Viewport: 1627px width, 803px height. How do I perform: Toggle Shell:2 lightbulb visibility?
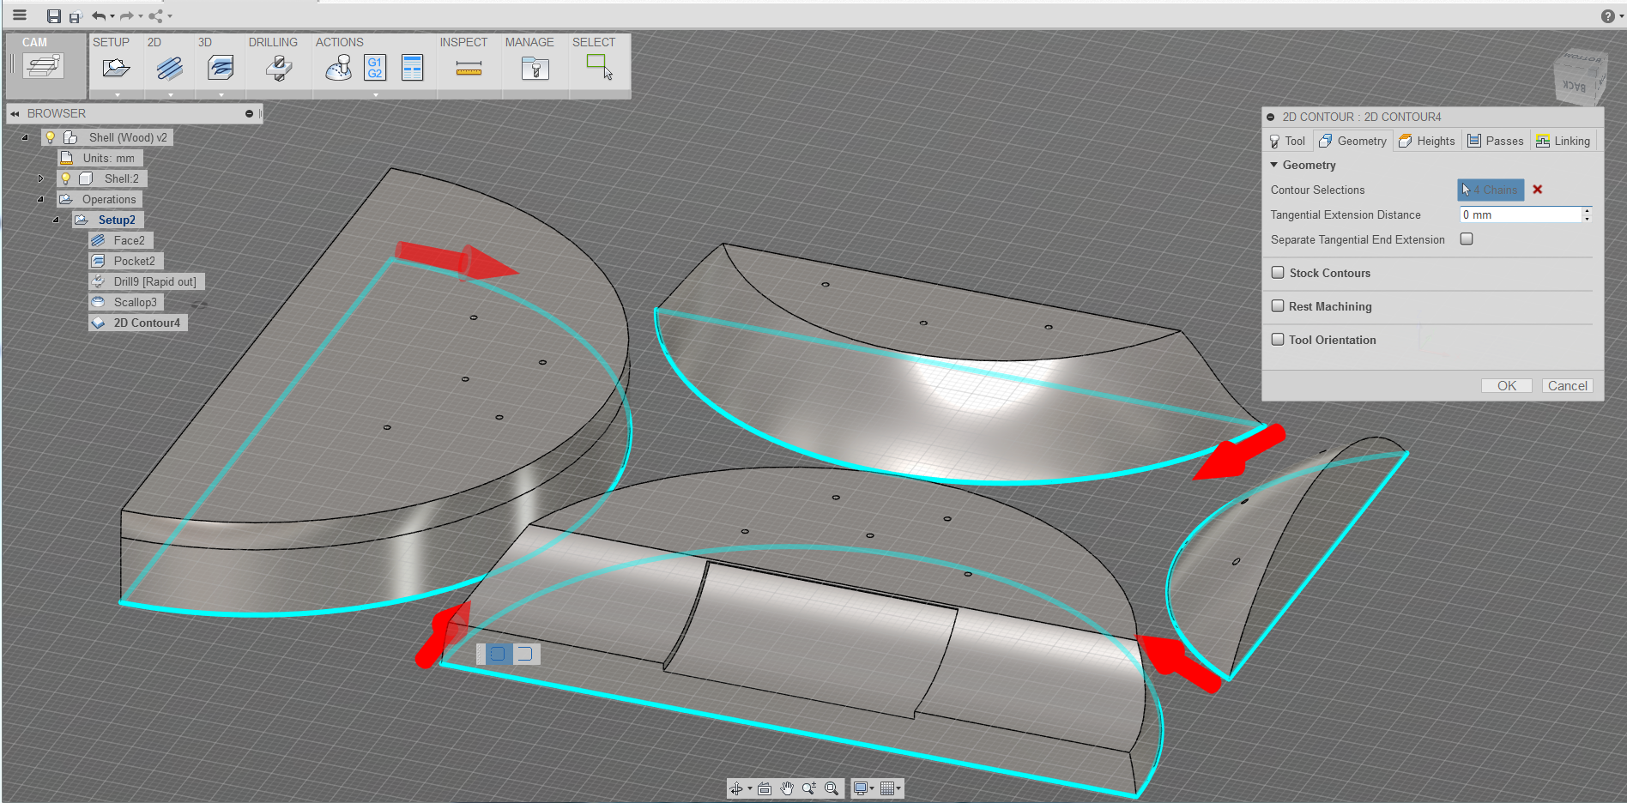click(65, 178)
